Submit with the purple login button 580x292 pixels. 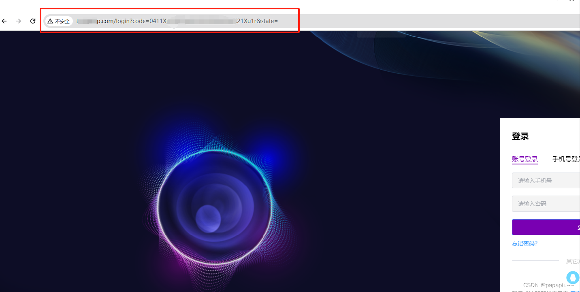pyautogui.click(x=546, y=227)
